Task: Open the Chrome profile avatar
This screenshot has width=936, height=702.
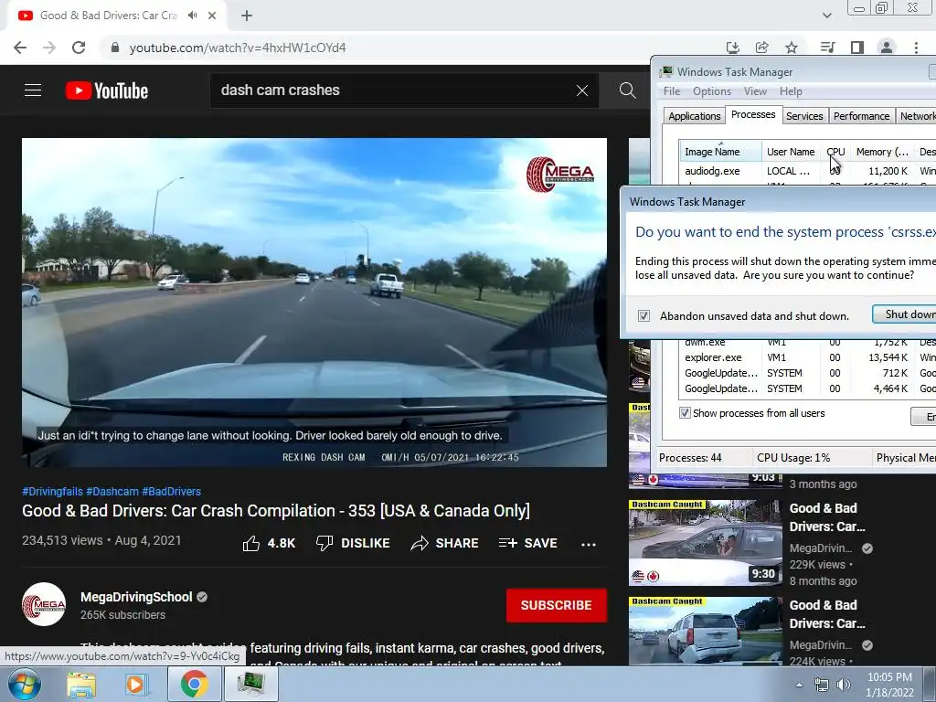Action: (887, 48)
